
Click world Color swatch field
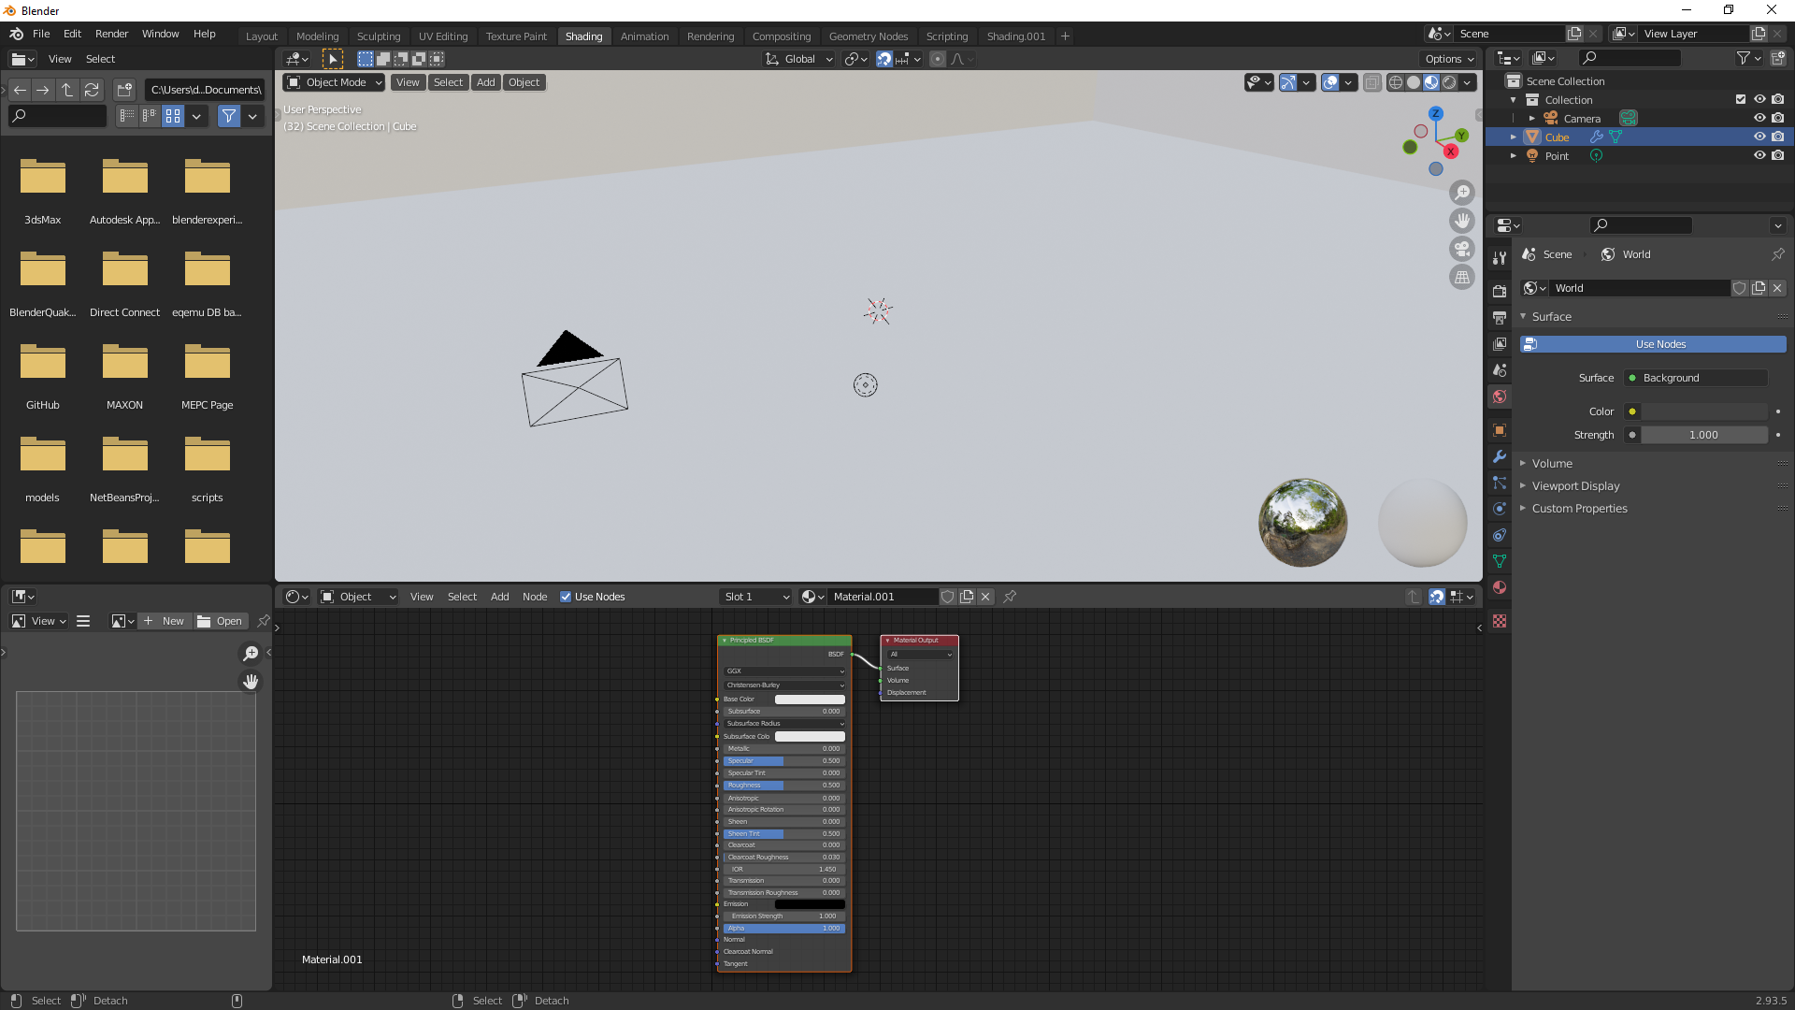pyautogui.click(x=1703, y=411)
